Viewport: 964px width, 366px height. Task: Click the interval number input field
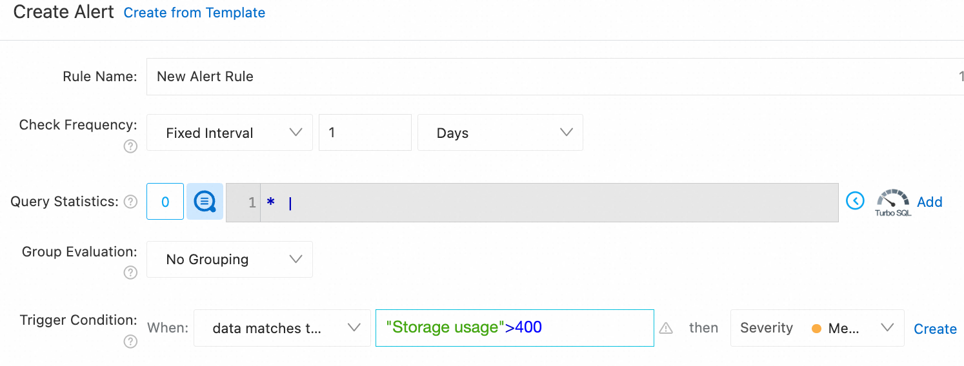(365, 133)
